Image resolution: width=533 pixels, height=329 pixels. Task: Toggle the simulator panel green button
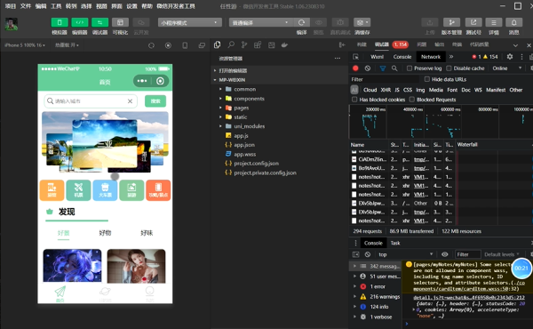click(60, 22)
